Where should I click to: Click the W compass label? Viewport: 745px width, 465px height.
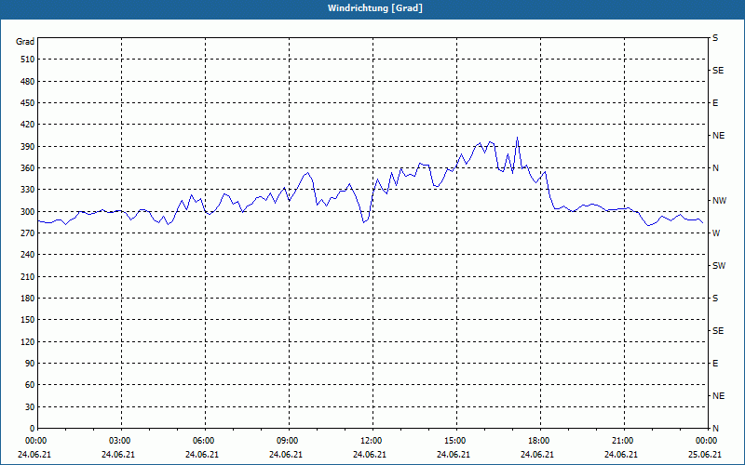716,233
